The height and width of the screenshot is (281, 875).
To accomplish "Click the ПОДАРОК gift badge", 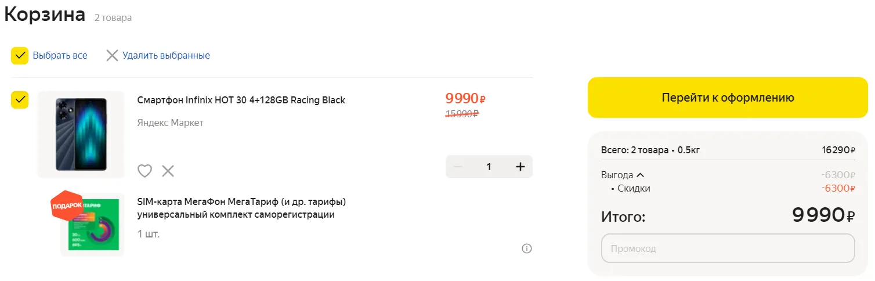I will pyautogui.click(x=67, y=205).
